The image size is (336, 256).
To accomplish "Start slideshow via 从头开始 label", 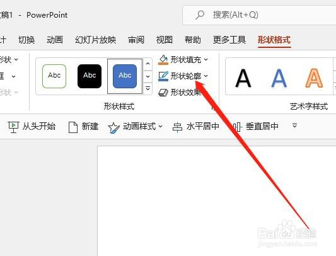I will [39, 126].
